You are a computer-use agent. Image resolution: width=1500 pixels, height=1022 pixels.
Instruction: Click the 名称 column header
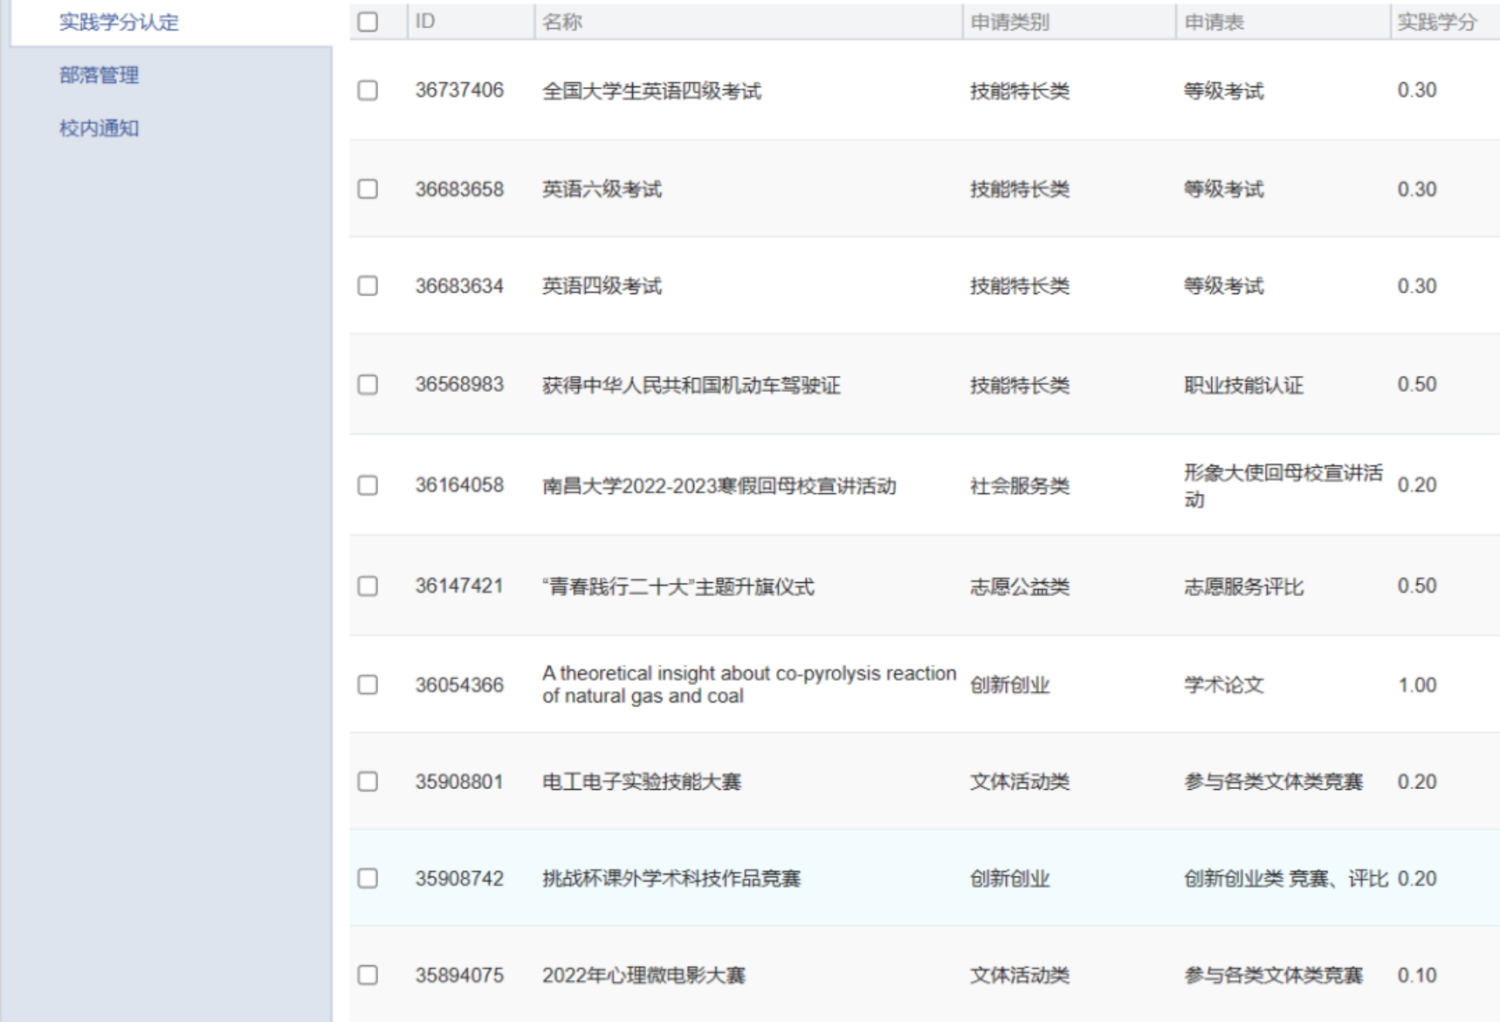pyautogui.click(x=562, y=22)
